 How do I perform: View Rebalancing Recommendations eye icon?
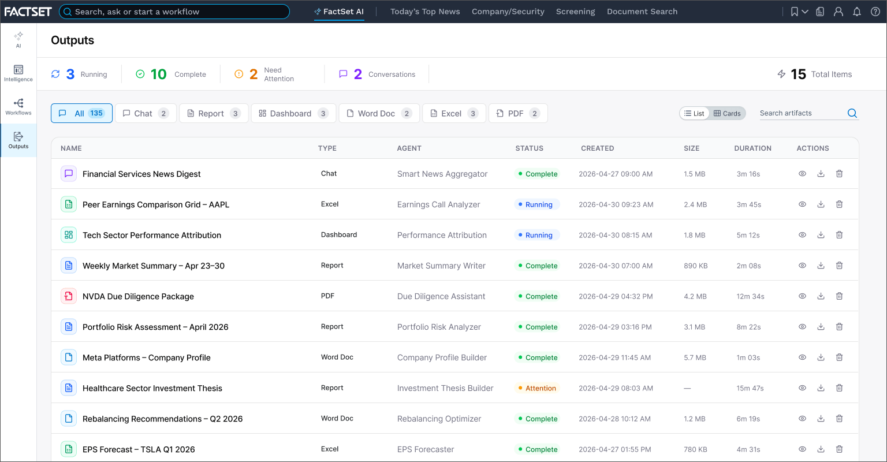click(802, 418)
